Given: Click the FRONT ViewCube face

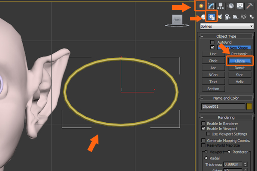Looking at the screenshot, I should click(x=177, y=20).
